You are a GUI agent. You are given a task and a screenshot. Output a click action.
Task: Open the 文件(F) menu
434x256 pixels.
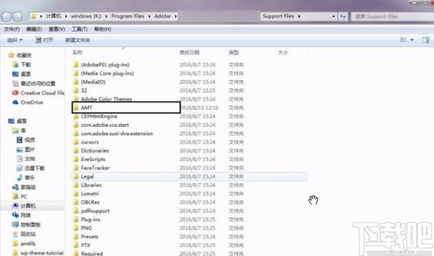pos(12,29)
